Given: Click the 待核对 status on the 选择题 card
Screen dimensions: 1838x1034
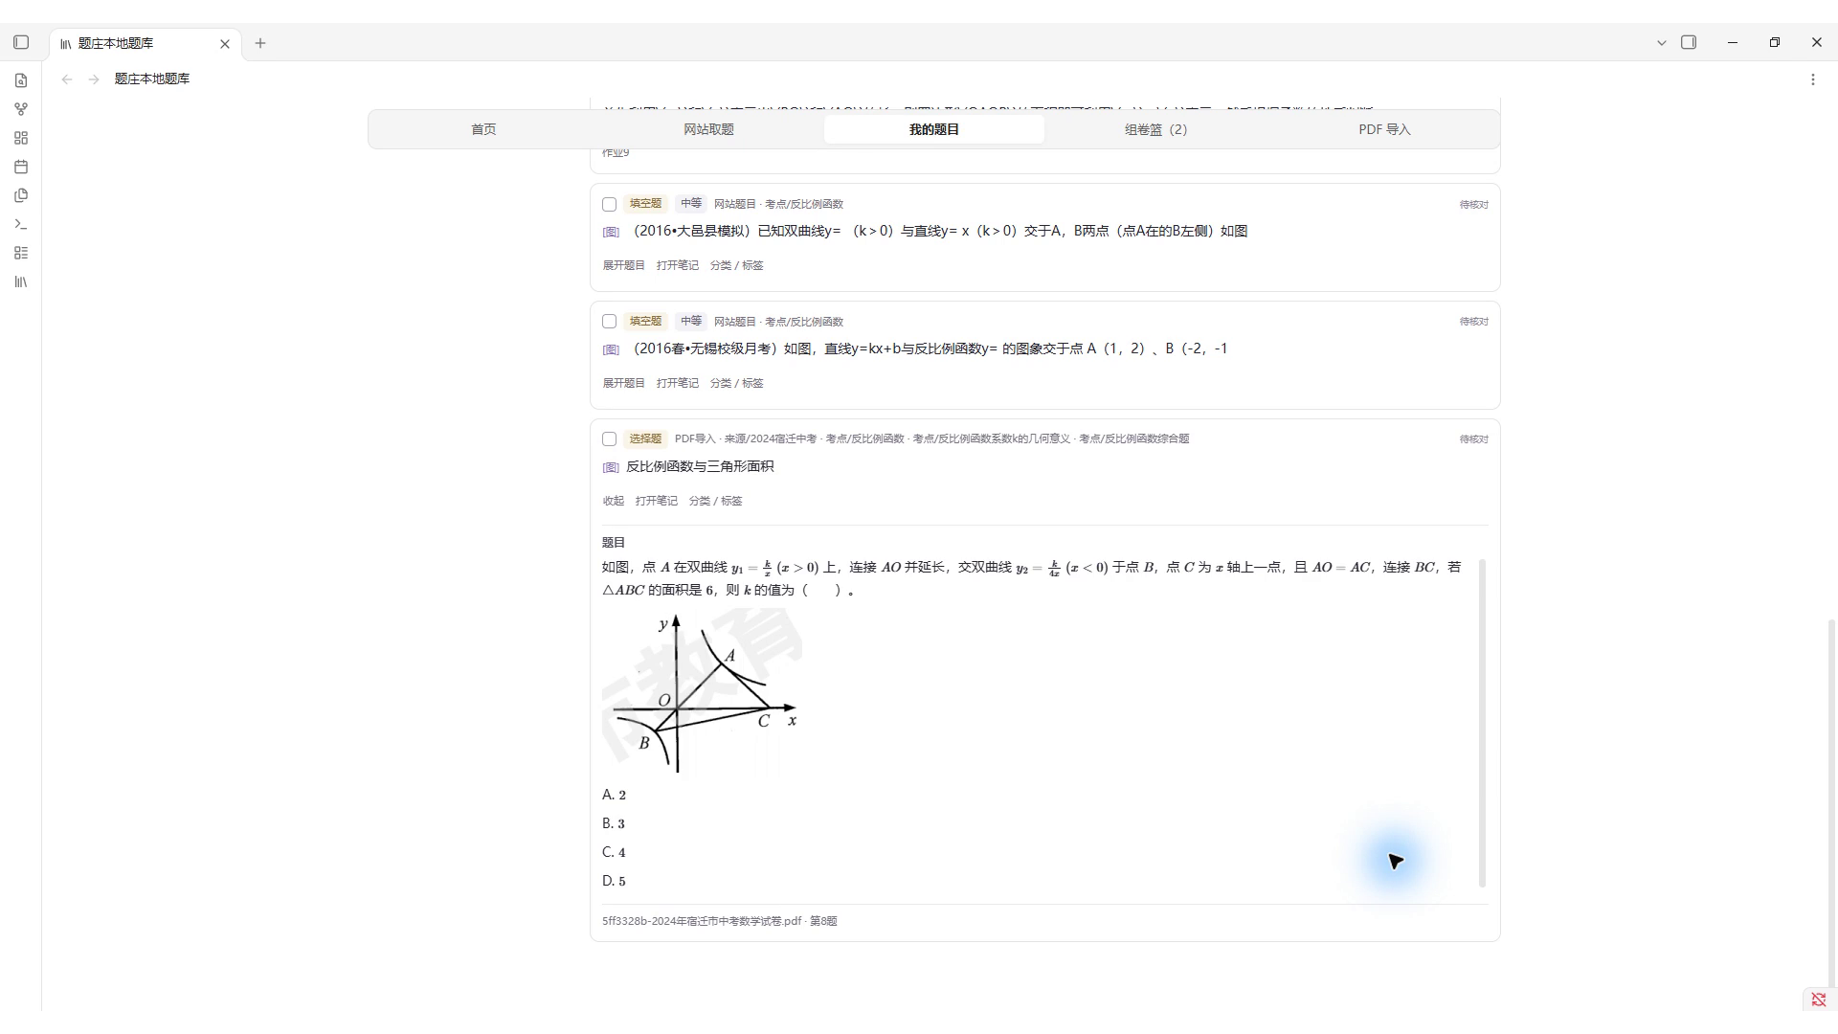Looking at the screenshot, I should point(1474,439).
